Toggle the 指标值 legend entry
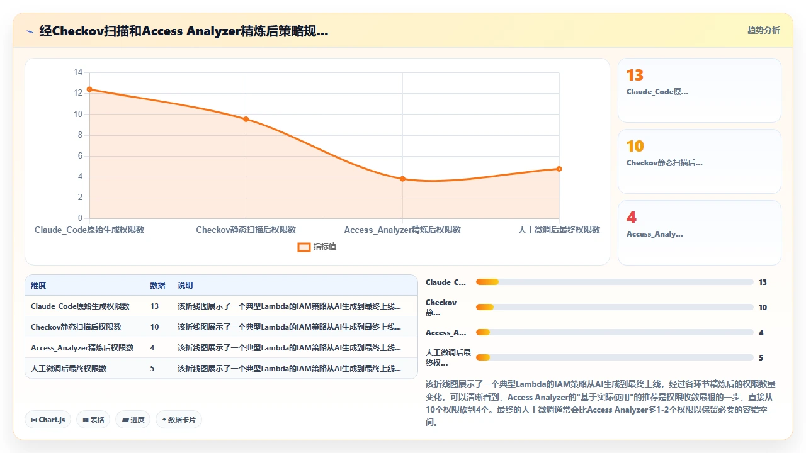This screenshot has height=453, width=806. [x=317, y=247]
